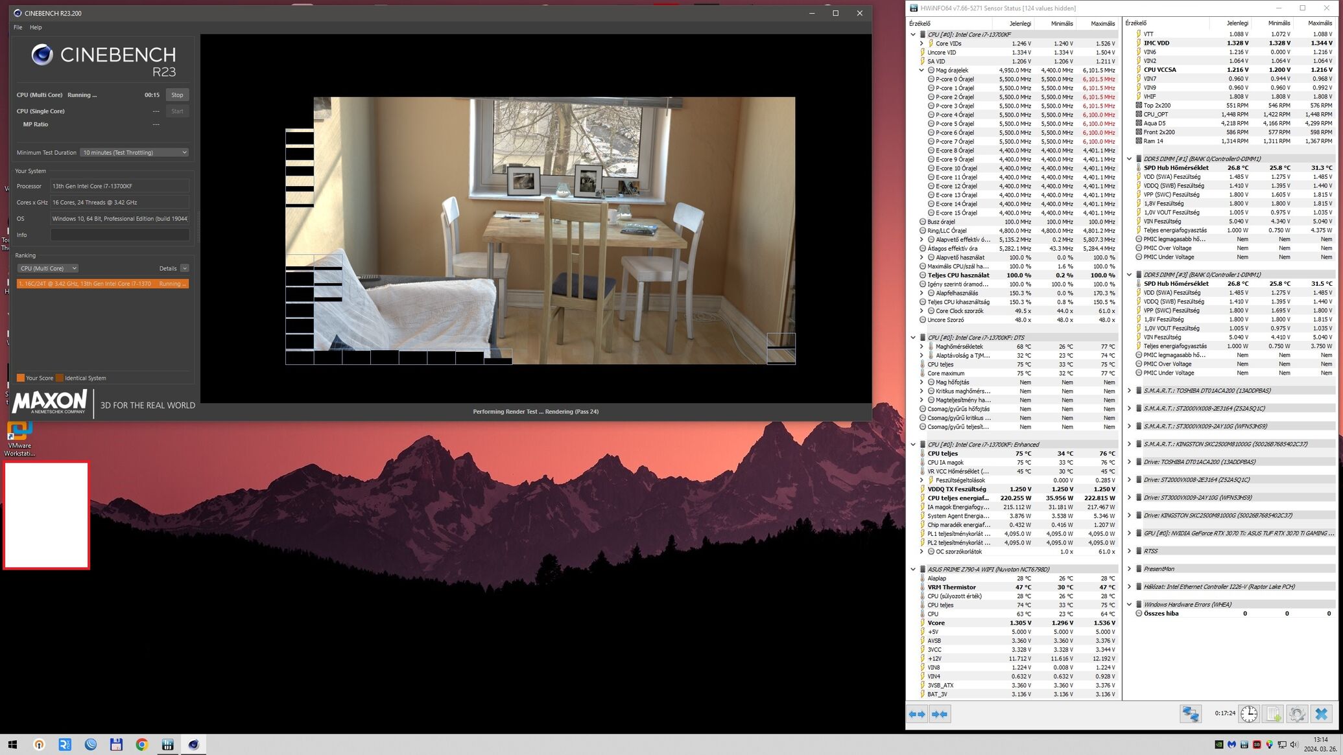Collapse the Mag órajelek clock tree
Screen dimensions: 1343x755
pos(921,70)
